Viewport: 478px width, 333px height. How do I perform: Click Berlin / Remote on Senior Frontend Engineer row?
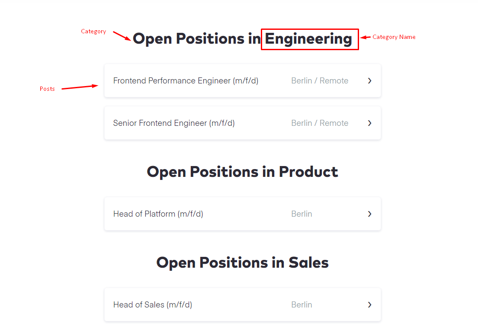(320, 123)
